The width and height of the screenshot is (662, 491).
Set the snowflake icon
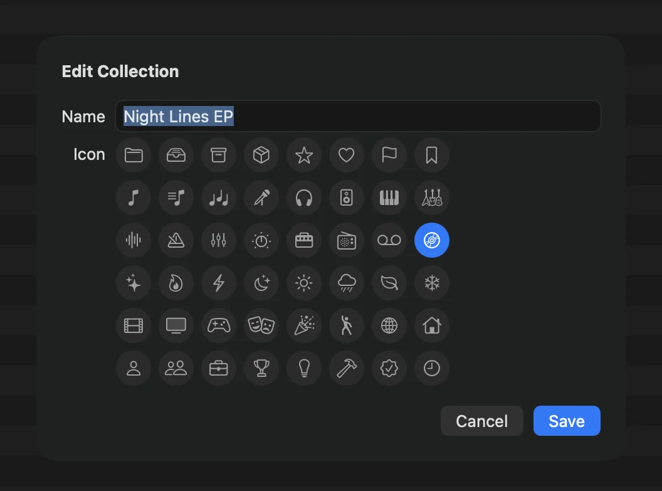(x=432, y=283)
